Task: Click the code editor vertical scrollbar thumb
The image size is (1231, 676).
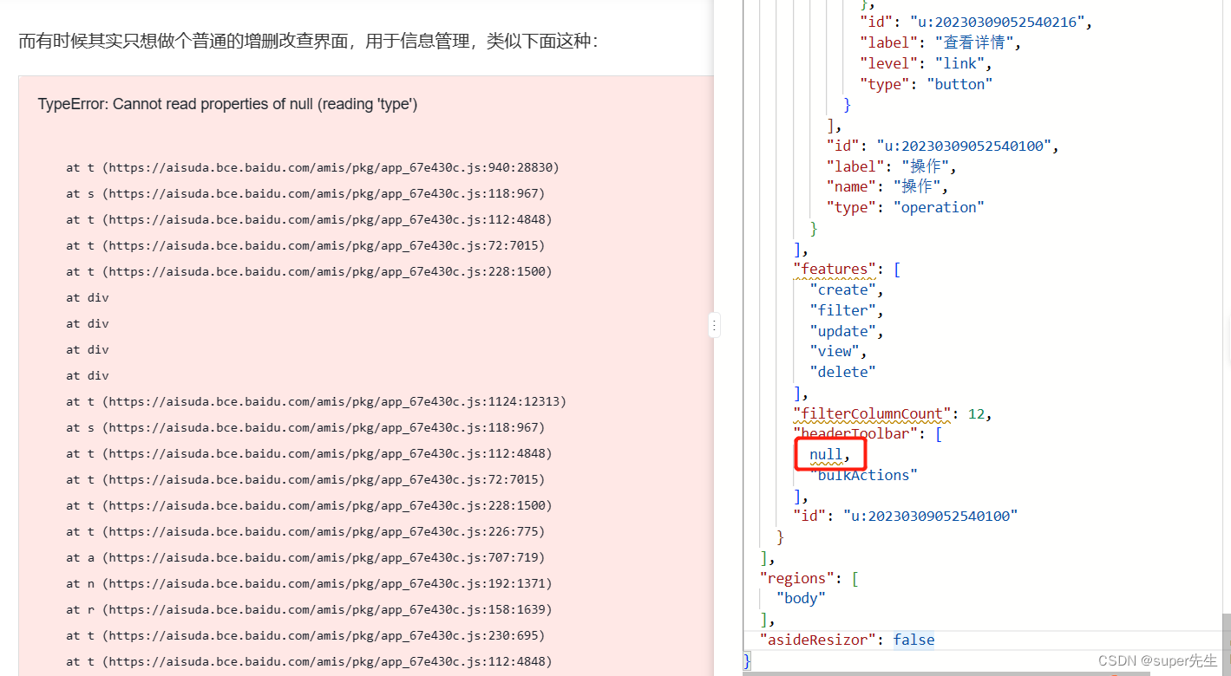Action: pos(1227,644)
